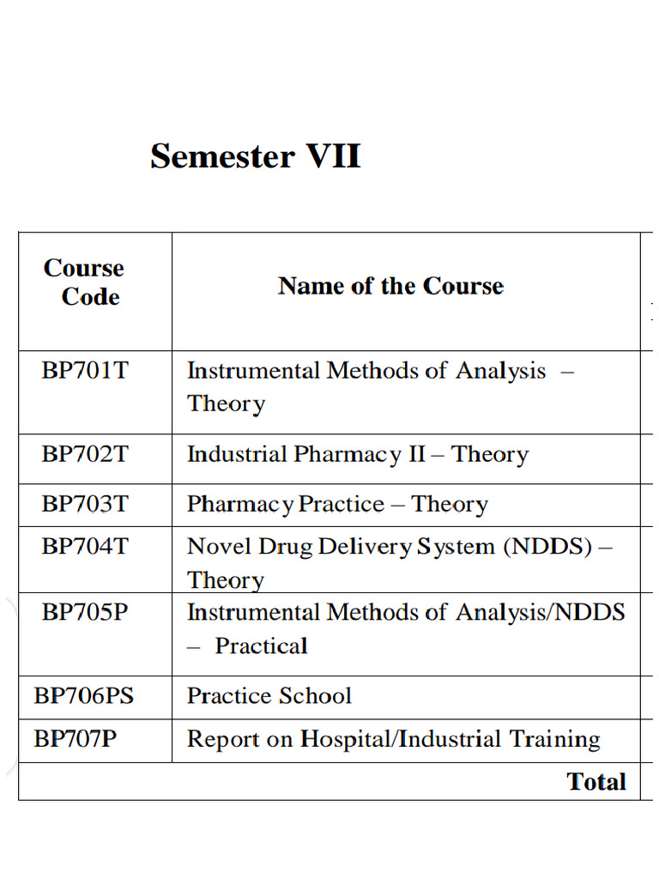Click the Name of the Course header
This screenshot has width=659, height=879.
coord(390,286)
